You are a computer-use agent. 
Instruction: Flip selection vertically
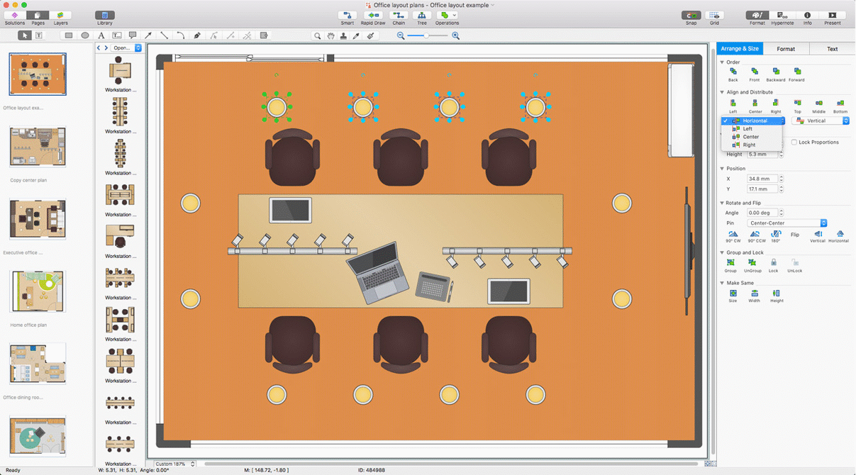pyautogui.click(x=818, y=234)
